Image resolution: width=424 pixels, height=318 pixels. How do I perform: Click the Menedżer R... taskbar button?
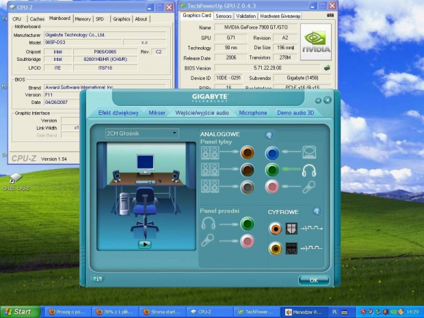[304, 312]
